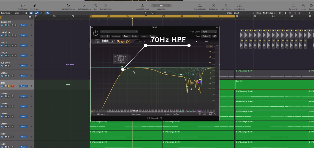Image resolution: width=314 pixels, height=148 pixels.
Task: Close the EQ band parameter popup
Action: click(130, 56)
